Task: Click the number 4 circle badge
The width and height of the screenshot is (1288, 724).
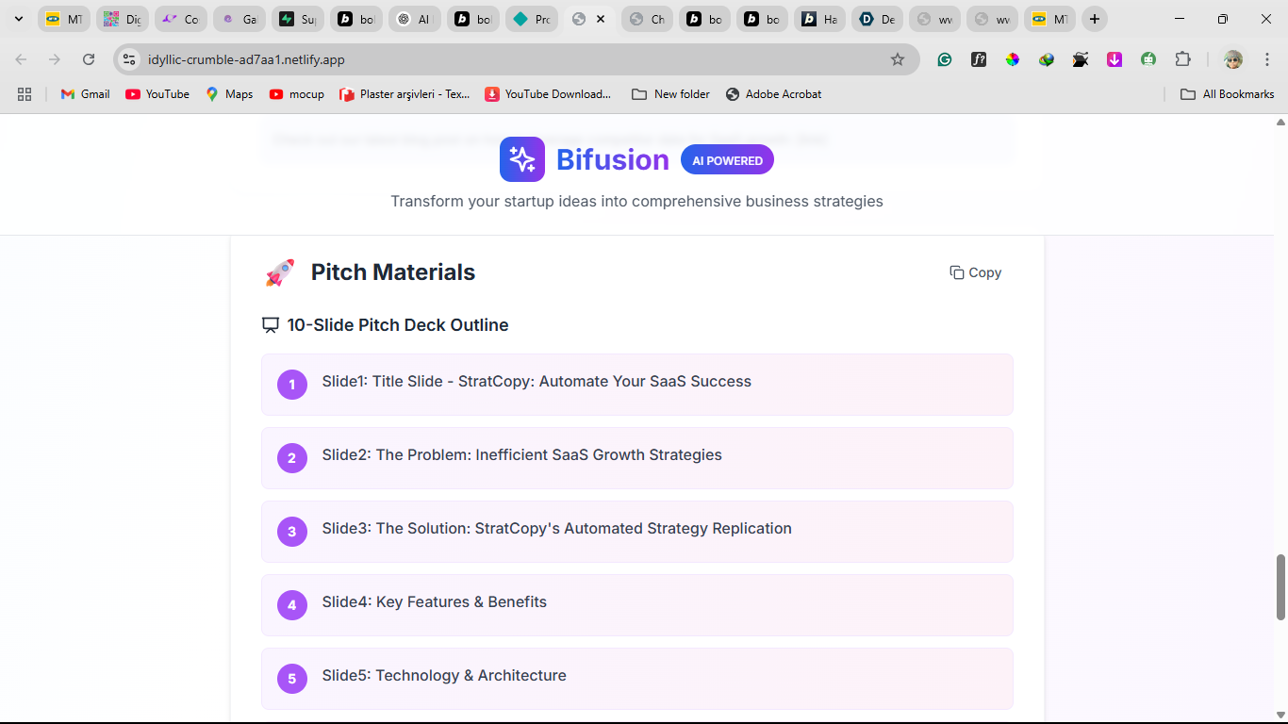Action: click(x=292, y=605)
